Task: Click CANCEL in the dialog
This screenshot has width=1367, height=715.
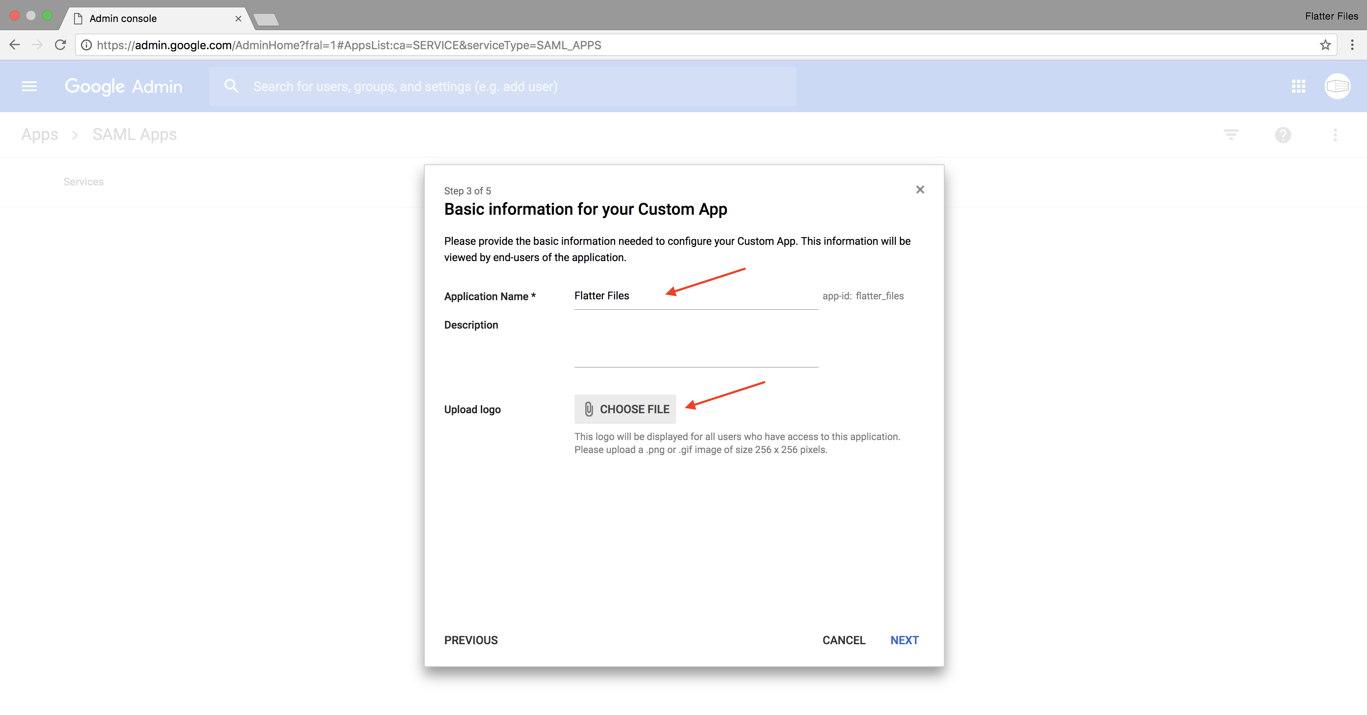Action: 843,640
